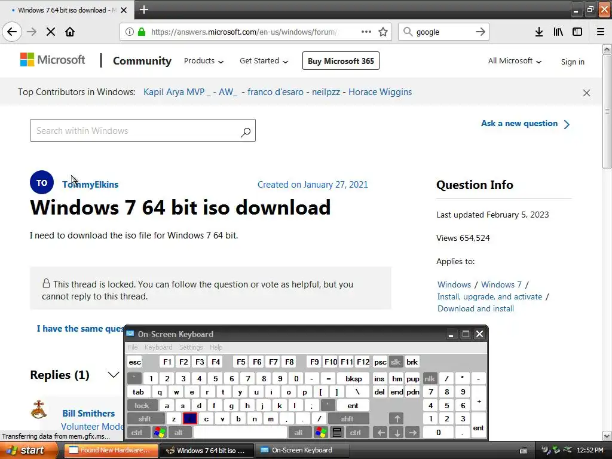This screenshot has width=612, height=459.
Task: Open a new browser tab
Action: click(144, 10)
